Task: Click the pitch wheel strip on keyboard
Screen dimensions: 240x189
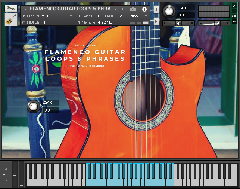Action: (15, 174)
